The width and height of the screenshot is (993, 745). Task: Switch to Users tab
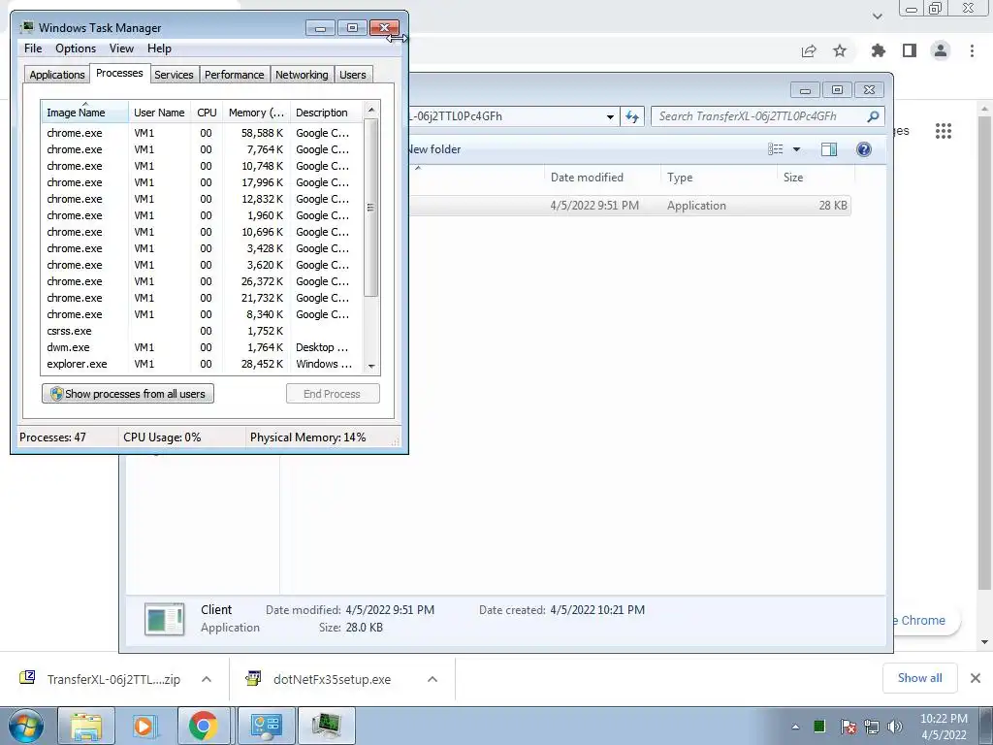[x=353, y=75]
